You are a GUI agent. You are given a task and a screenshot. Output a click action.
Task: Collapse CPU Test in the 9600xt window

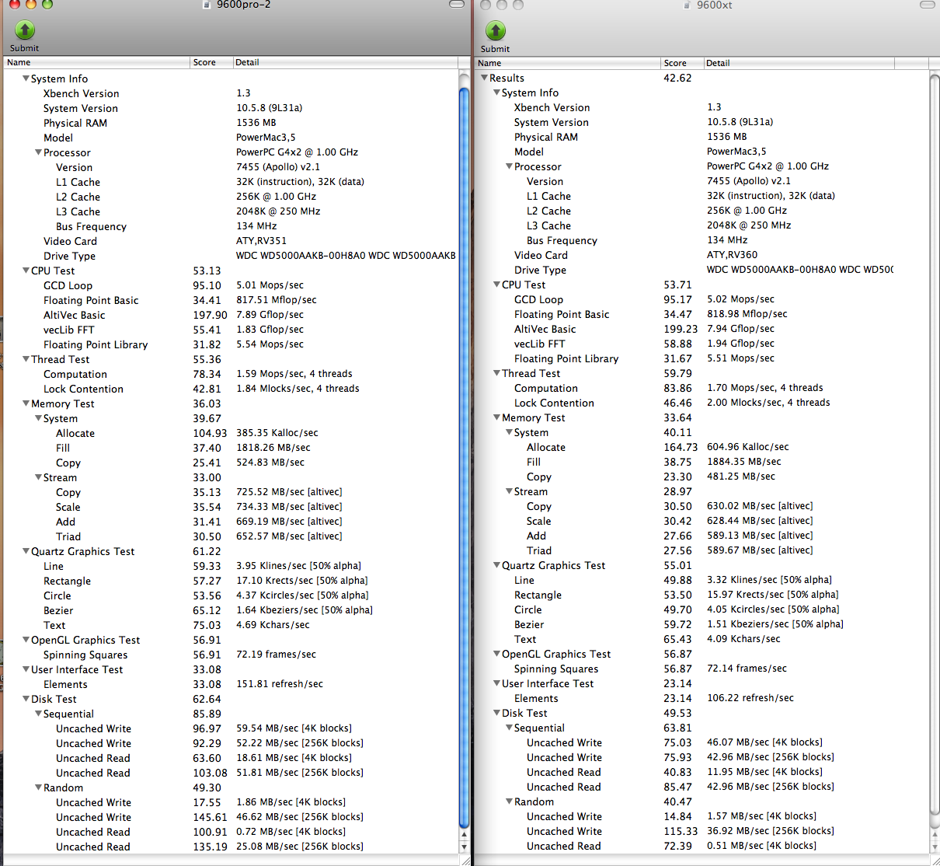tap(496, 285)
